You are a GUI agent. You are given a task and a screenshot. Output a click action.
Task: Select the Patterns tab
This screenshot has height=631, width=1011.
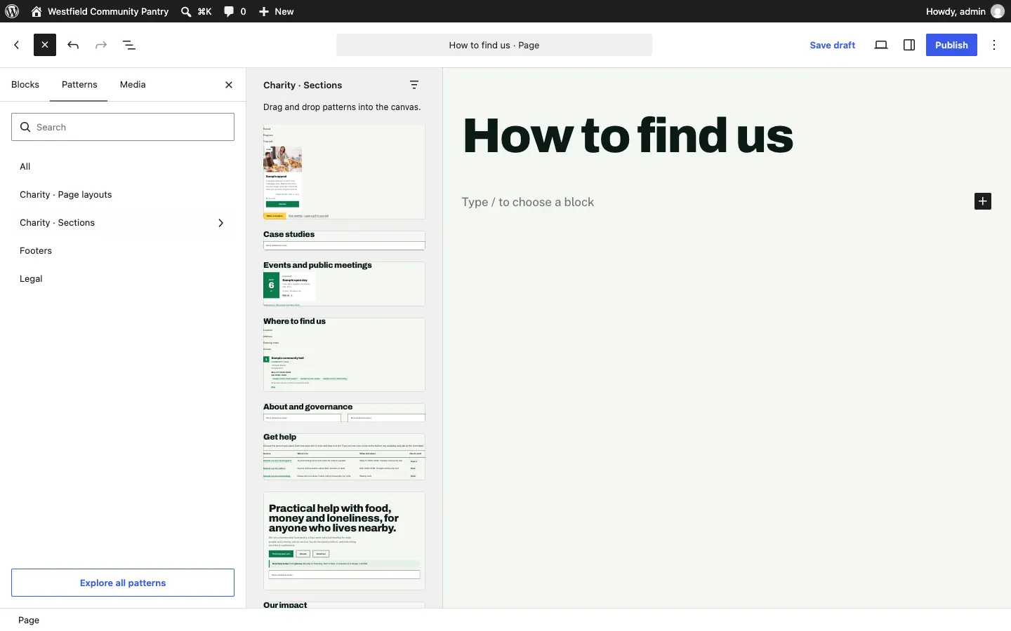(79, 85)
